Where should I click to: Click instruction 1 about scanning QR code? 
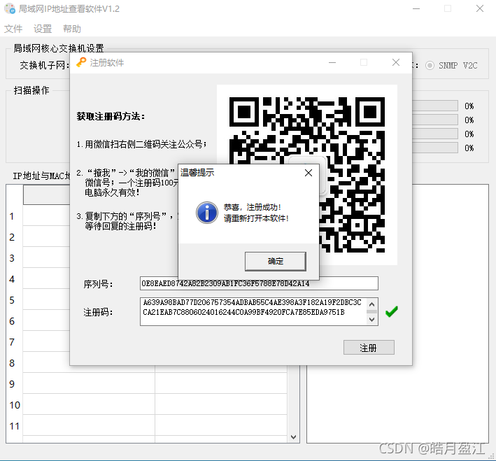point(142,144)
